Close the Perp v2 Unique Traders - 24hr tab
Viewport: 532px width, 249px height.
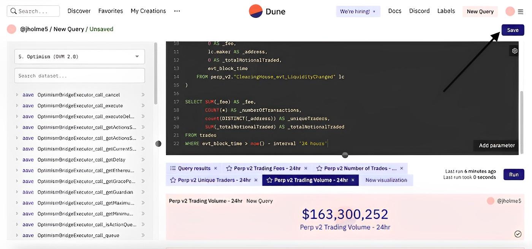(x=256, y=180)
